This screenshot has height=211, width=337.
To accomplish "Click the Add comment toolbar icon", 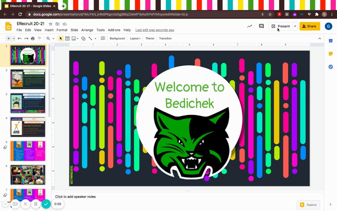I will point(103,38).
